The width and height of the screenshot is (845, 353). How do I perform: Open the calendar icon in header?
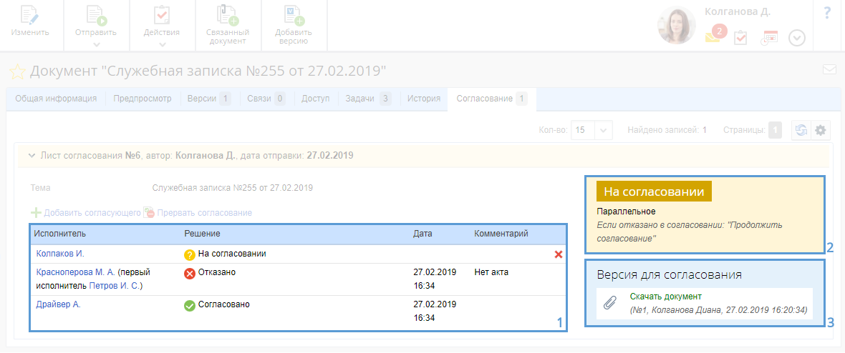pos(769,38)
